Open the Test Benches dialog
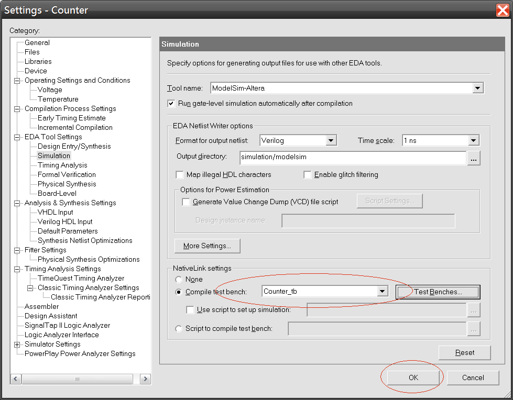 (x=438, y=292)
